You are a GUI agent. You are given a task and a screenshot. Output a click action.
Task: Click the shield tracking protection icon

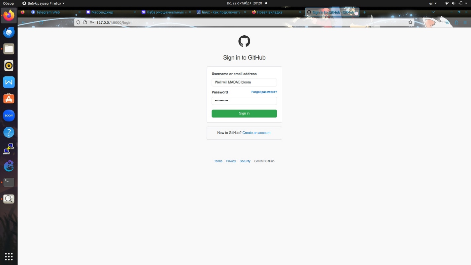[x=78, y=22]
